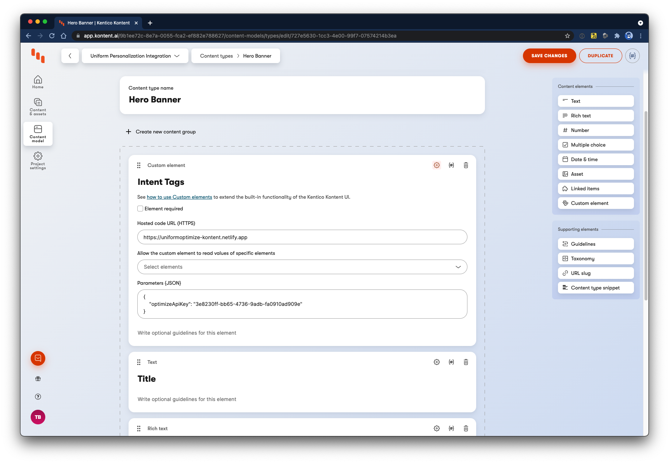Click the Duplicate button

[600, 56]
